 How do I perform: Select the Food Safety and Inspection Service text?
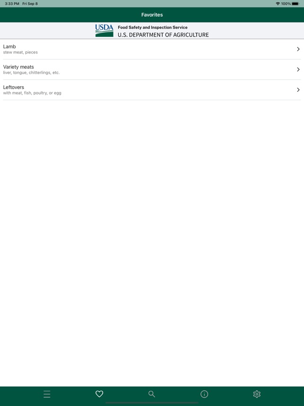[151, 27]
